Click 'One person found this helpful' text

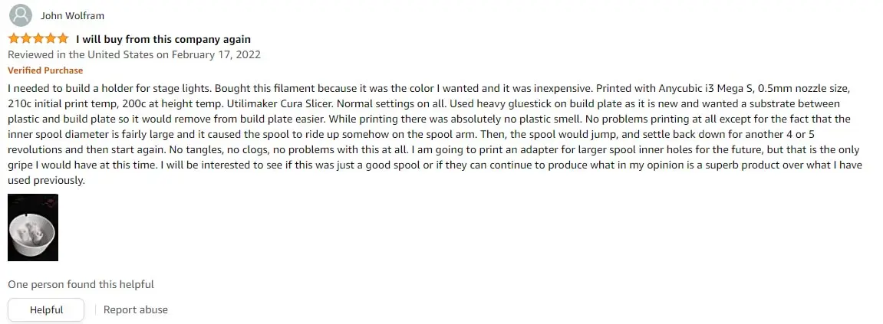(81, 285)
